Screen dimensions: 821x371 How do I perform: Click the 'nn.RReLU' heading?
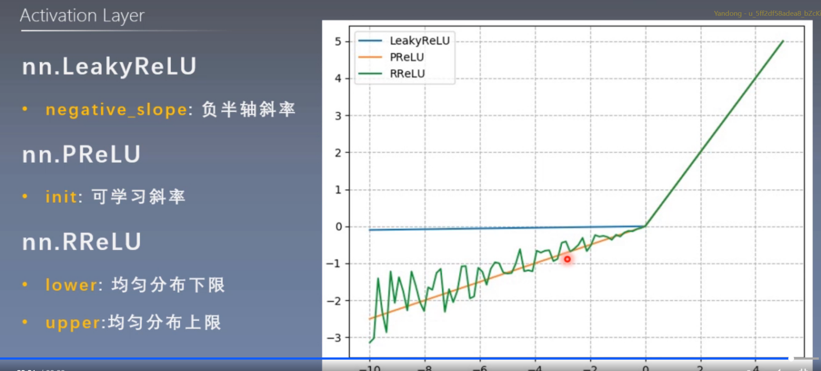coord(82,242)
